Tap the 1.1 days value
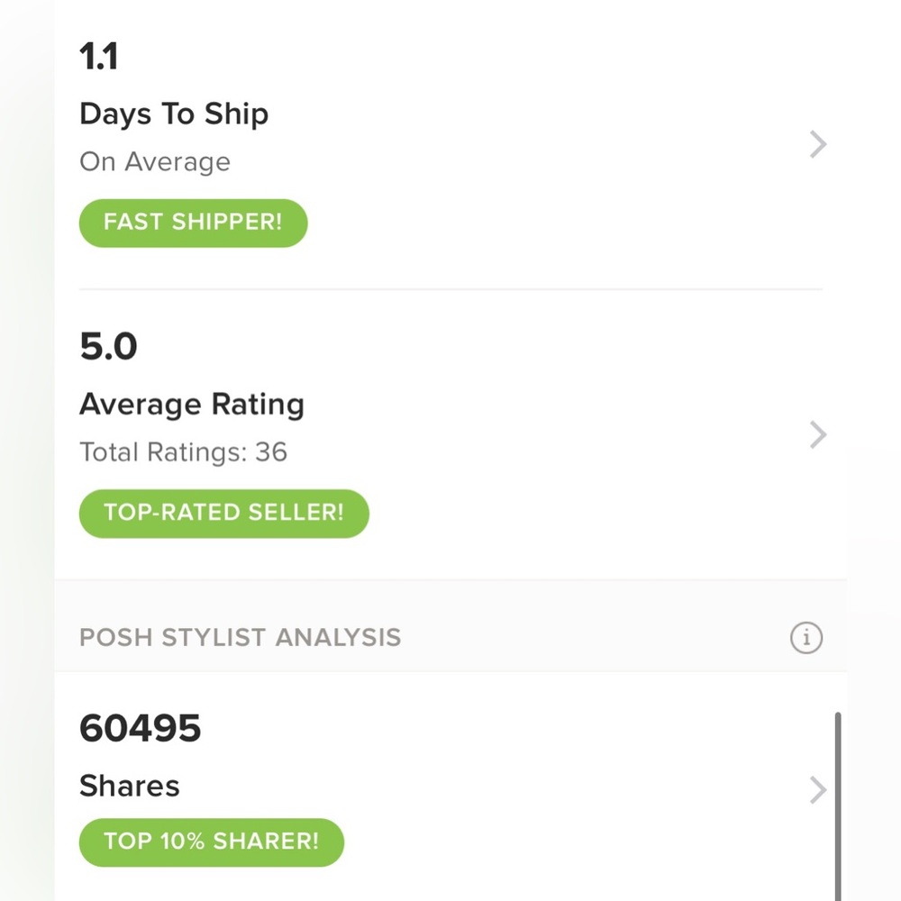Image resolution: width=901 pixels, height=901 pixels. click(x=99, y=58)
